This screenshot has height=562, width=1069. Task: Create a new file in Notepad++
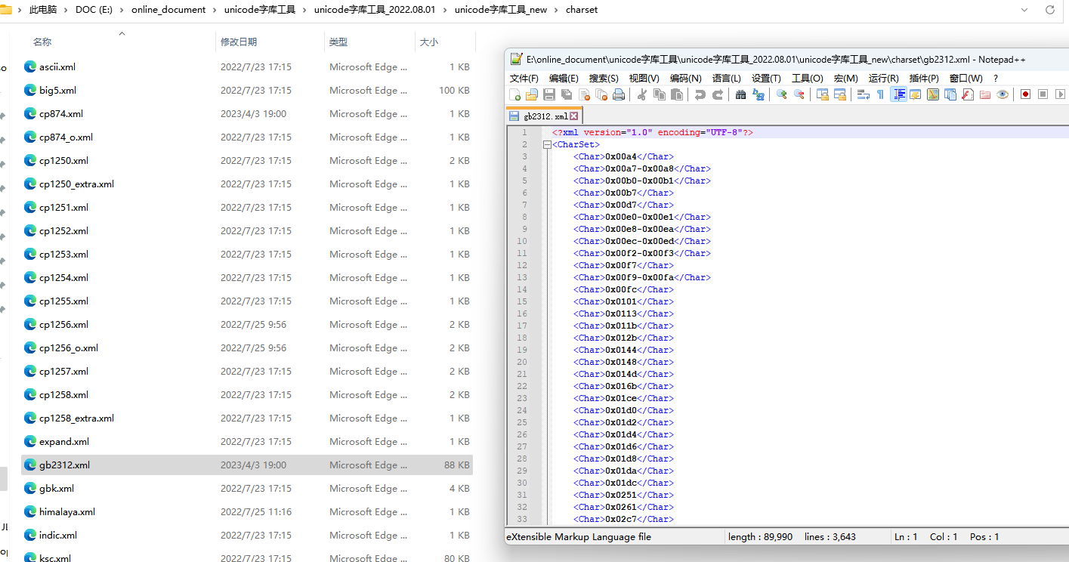point(515,94)
